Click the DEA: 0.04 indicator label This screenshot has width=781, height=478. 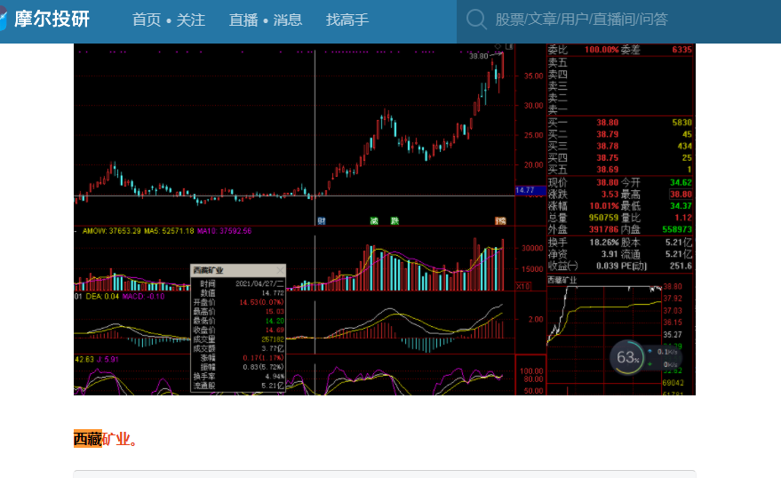[x=102, y=296]
